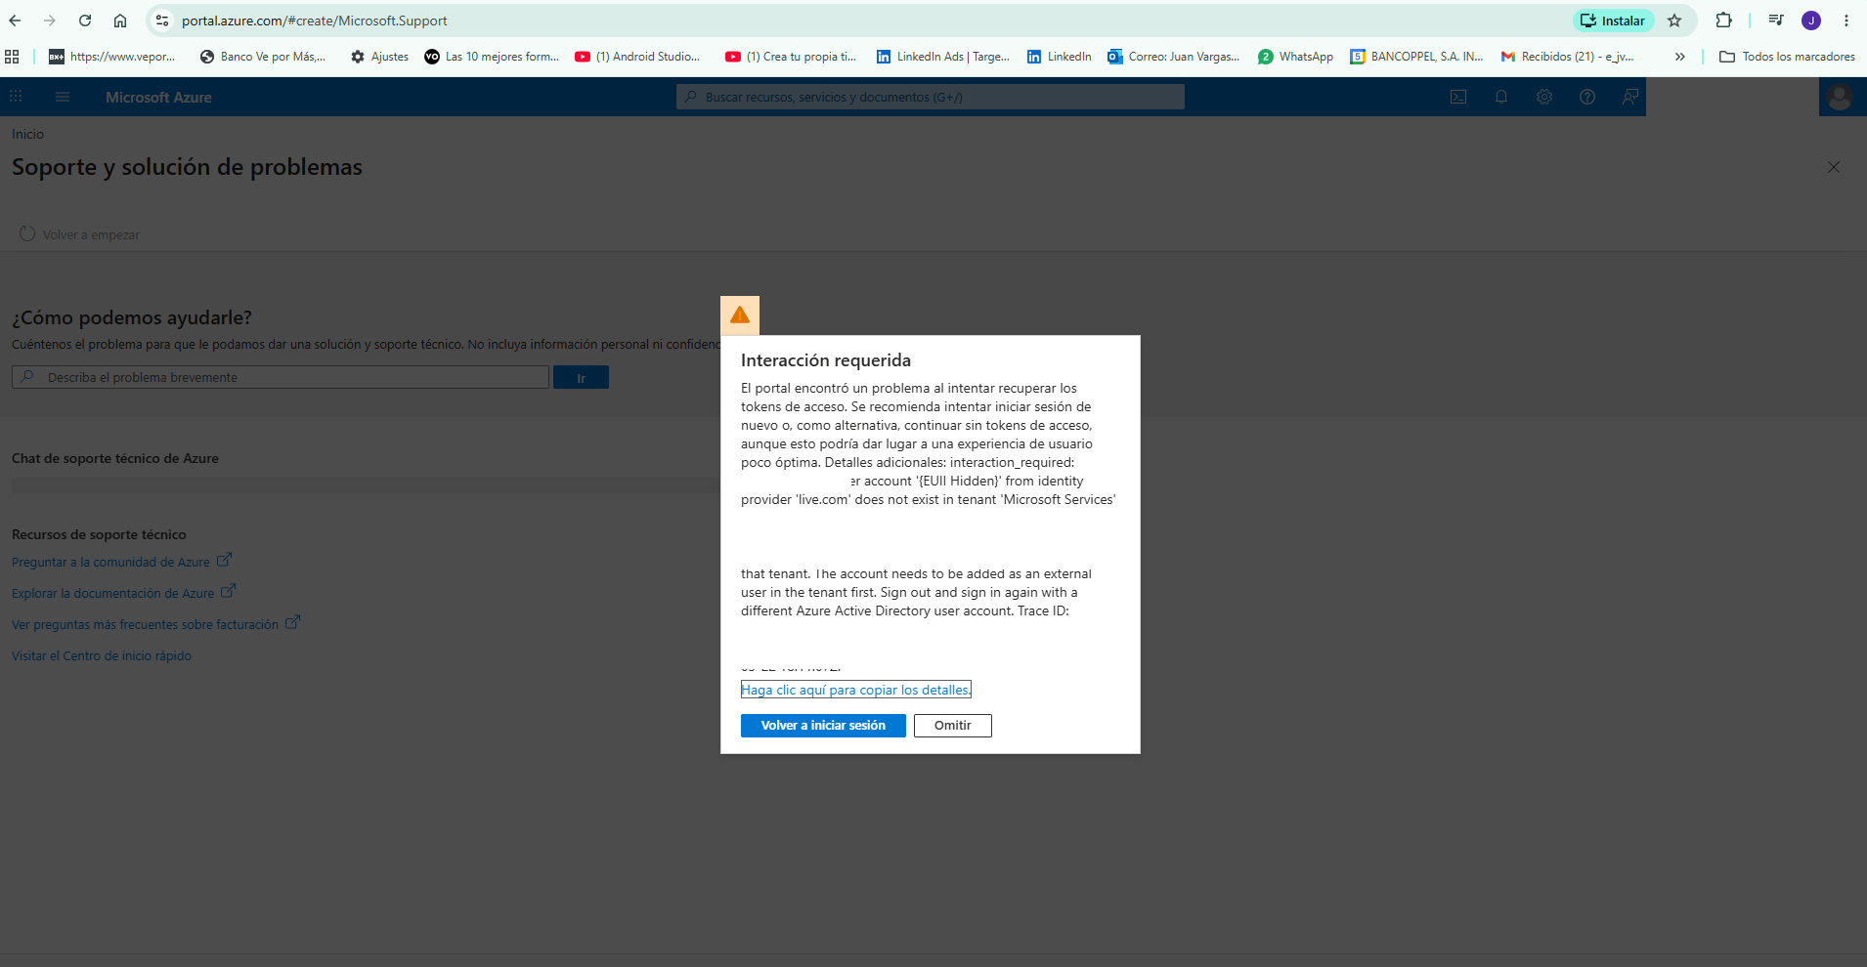The height and width of the screenshot is (967, 1867).
Task: Open the Recibidos Gmail bookmark
Action: tap(1567, 57)
